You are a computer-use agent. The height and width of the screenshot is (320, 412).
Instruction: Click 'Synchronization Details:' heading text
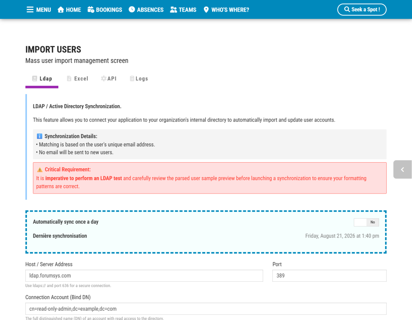pos(71,136)
